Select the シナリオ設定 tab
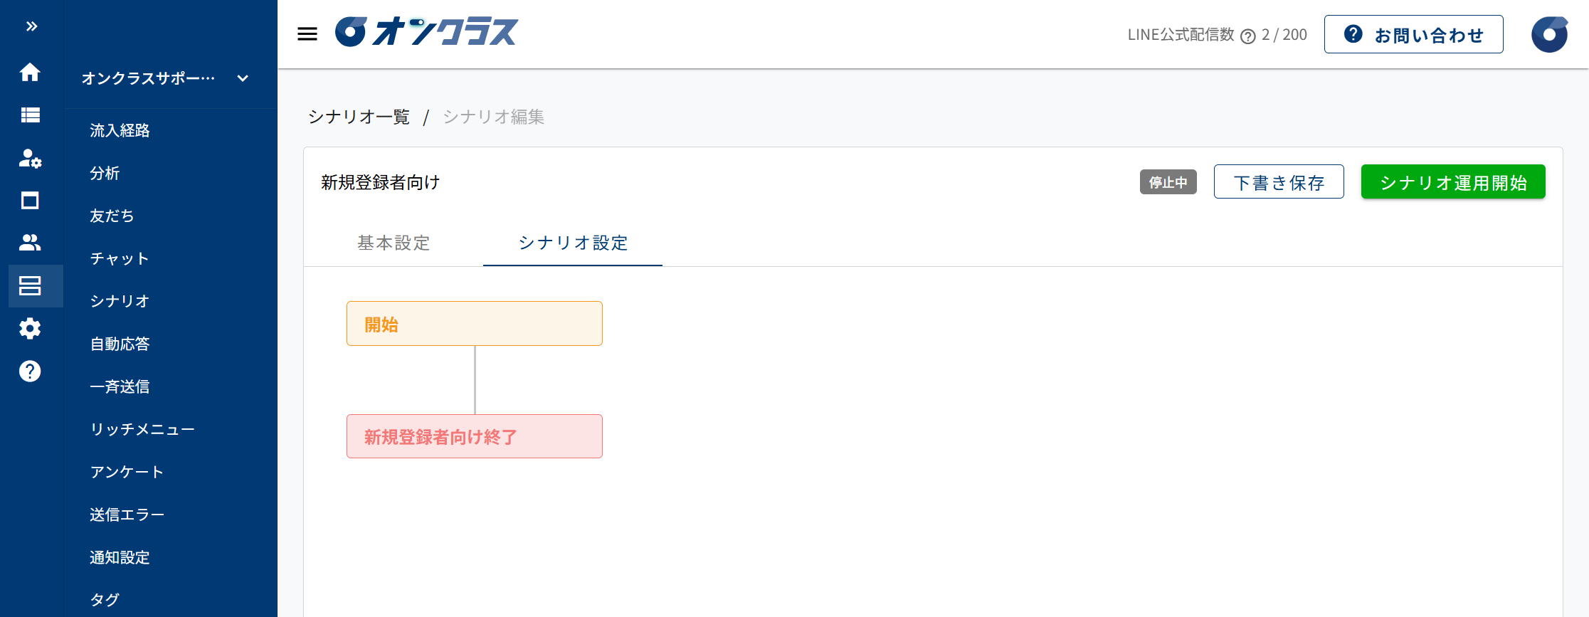The image size is (1589, 617). (573, 243)
